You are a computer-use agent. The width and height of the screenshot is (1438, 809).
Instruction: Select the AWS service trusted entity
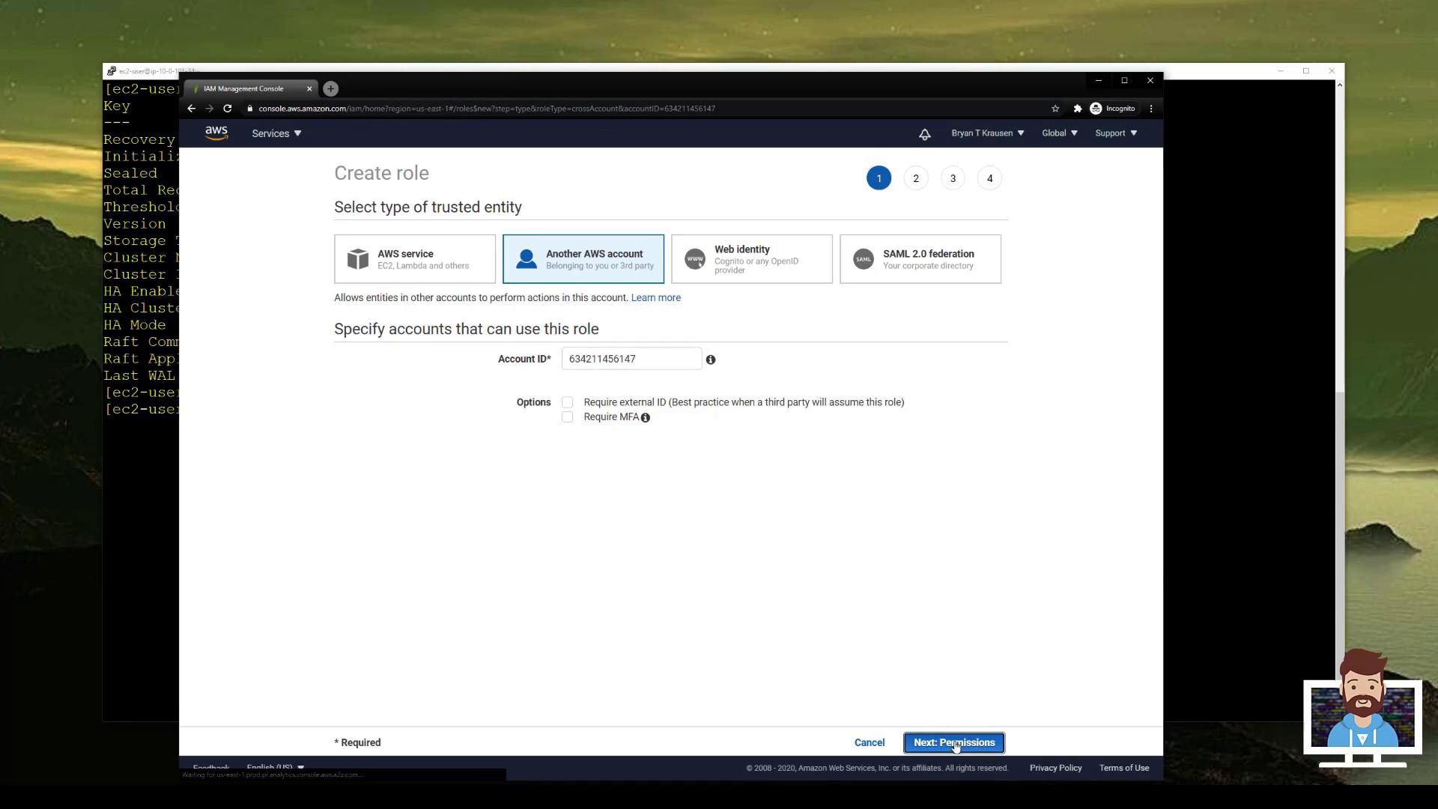(x=415, y=259)
